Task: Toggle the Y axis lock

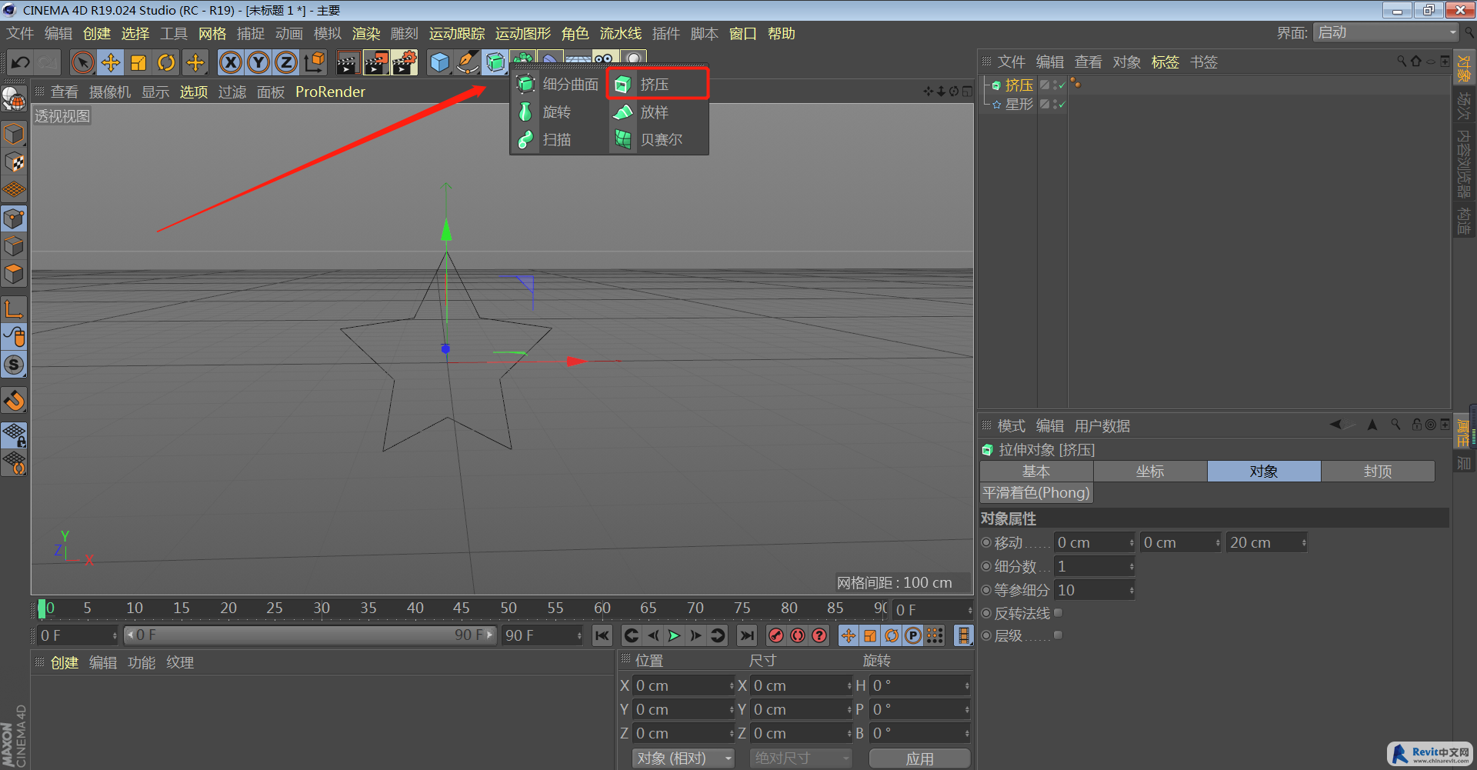Action: [x=258, y=62]
